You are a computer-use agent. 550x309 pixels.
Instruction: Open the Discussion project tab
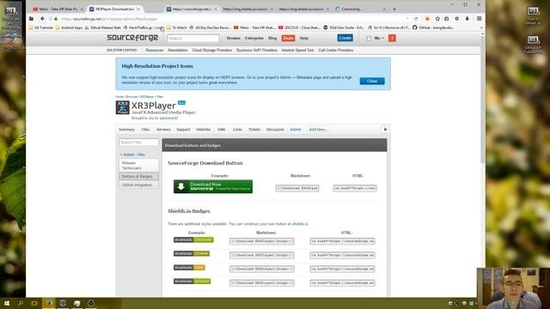click(x=275, y=130)
